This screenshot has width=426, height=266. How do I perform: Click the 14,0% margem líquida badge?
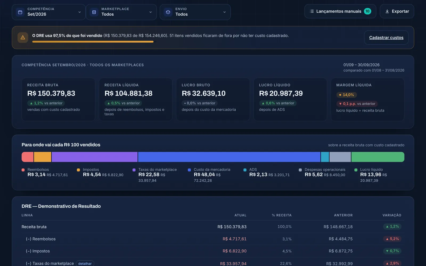(347, 95)
